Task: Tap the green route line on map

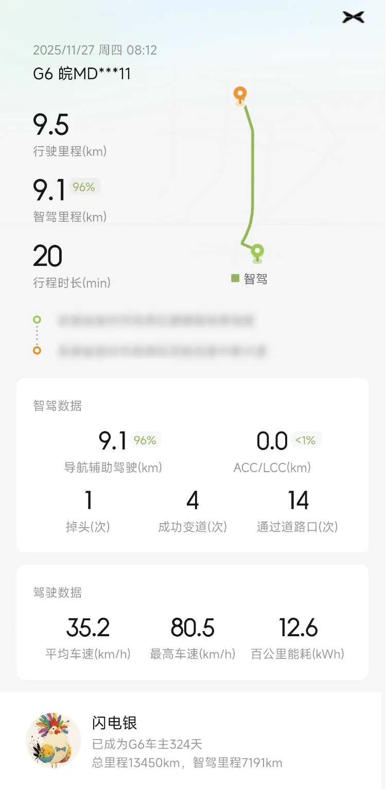Action: coord(253,170)
